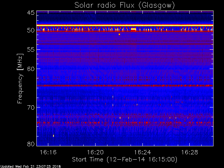Click the 70 frequency tick label
The image size is (224, 168).
31,107
